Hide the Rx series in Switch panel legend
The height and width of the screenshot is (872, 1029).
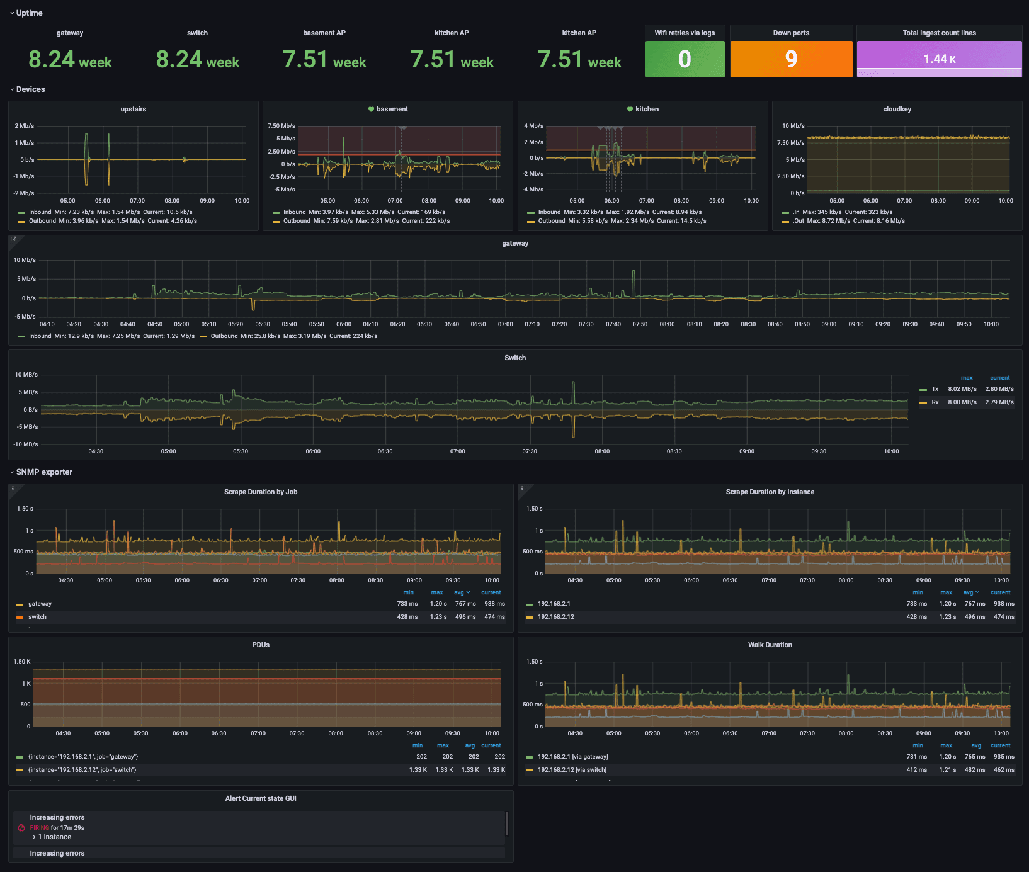click(935, 401)
